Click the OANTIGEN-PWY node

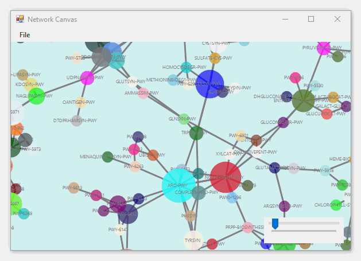(81, 102)
